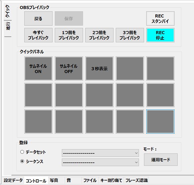Open the 写真 tab

tap(54, 180)
